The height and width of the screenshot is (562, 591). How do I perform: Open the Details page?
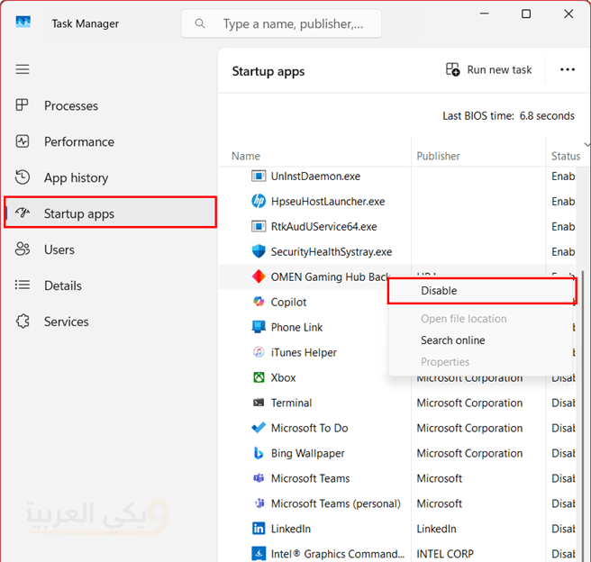point(111,286)
